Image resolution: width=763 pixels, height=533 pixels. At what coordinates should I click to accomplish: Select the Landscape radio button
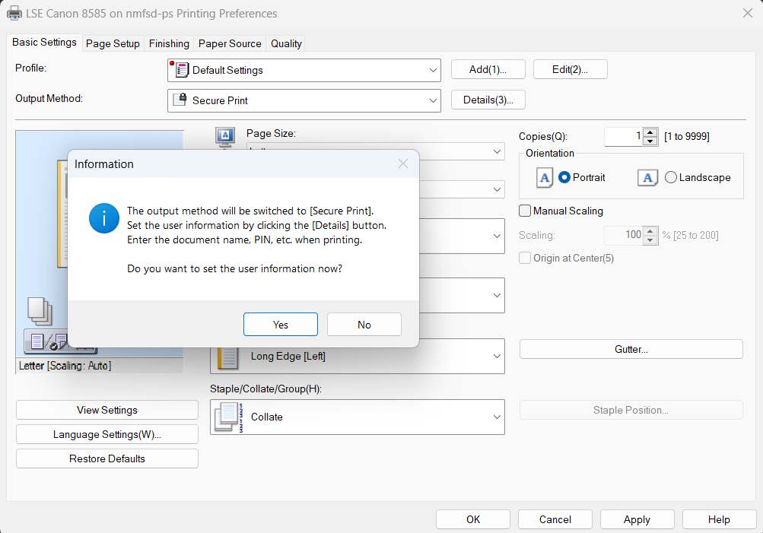coord(670,177)
